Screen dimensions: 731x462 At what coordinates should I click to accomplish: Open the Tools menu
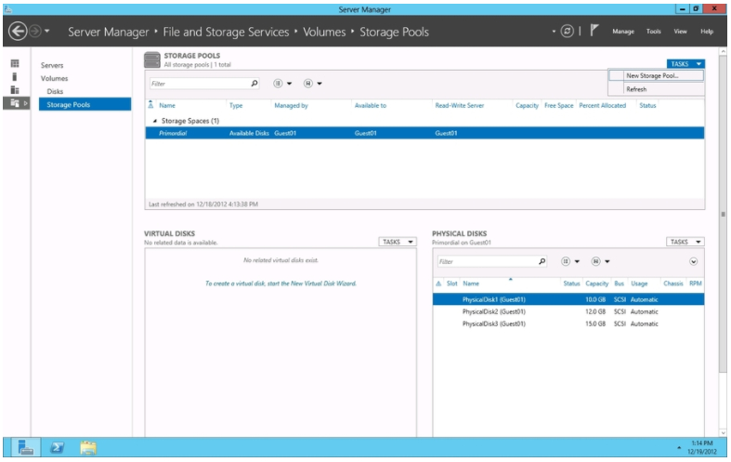654,32
